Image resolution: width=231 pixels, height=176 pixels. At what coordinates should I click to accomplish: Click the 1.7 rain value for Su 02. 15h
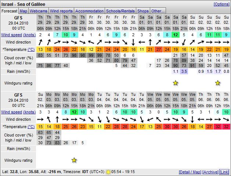pyautogui.click(x=218, y=71)
